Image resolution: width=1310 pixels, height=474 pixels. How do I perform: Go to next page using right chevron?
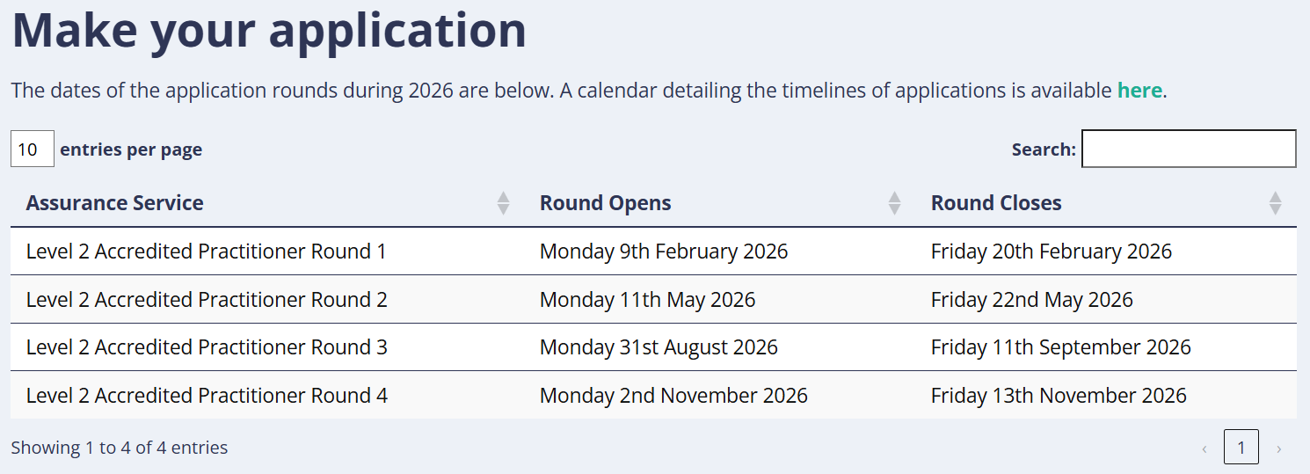(1278, 448)
